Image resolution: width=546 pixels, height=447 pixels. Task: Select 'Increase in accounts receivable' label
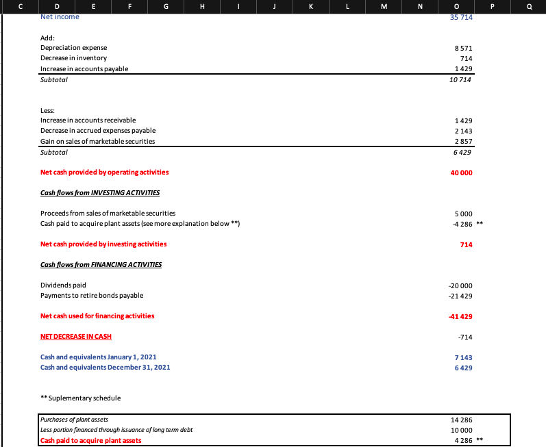[88, 120]
